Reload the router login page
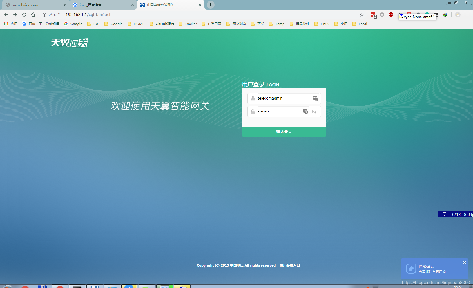This screenshot has width=473, height=288. (x=24, y=15)
